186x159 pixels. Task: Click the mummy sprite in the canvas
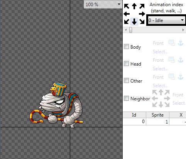click(57, 105)
